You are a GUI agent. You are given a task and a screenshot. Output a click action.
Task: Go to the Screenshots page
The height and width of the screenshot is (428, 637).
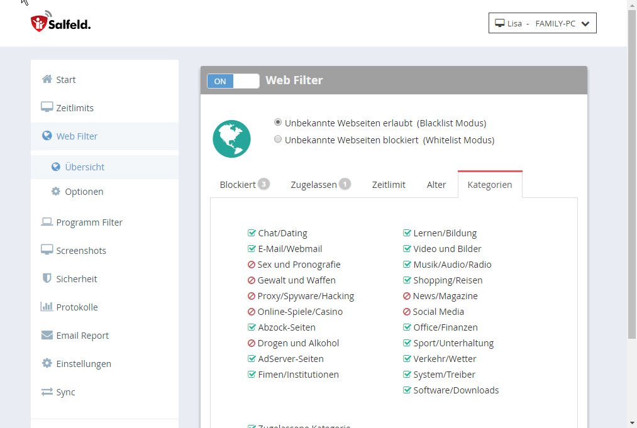pos(80,250)
